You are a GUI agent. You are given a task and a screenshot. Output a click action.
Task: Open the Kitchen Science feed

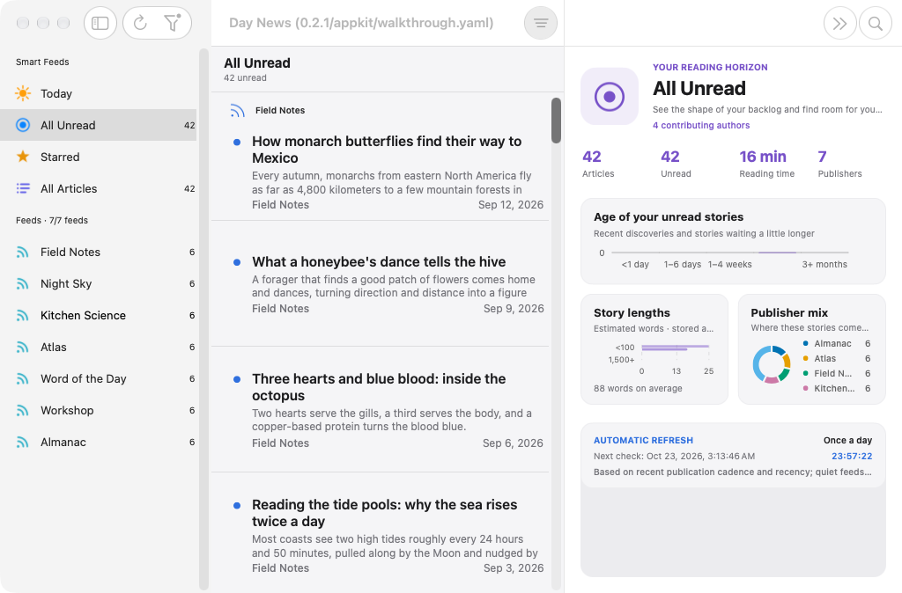click(x=99, y=315)
